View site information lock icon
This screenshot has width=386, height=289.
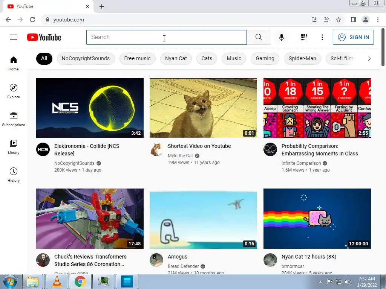coord(47,20)
